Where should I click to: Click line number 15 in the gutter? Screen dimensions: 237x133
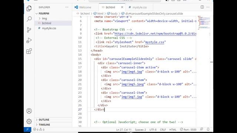point(80,59)
